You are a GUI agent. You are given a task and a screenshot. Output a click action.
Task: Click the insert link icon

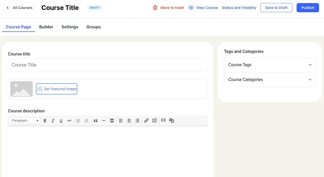[x=146, y=121]
